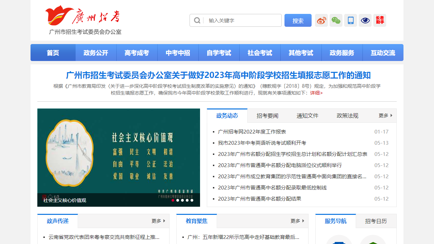The width and height of the screenshot is (434, 244).
Task: Click the 05-13 date
Action: pos(381,143)
